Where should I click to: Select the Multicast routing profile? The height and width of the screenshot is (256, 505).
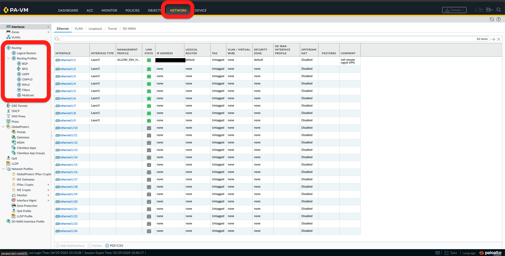click(28, 95)
